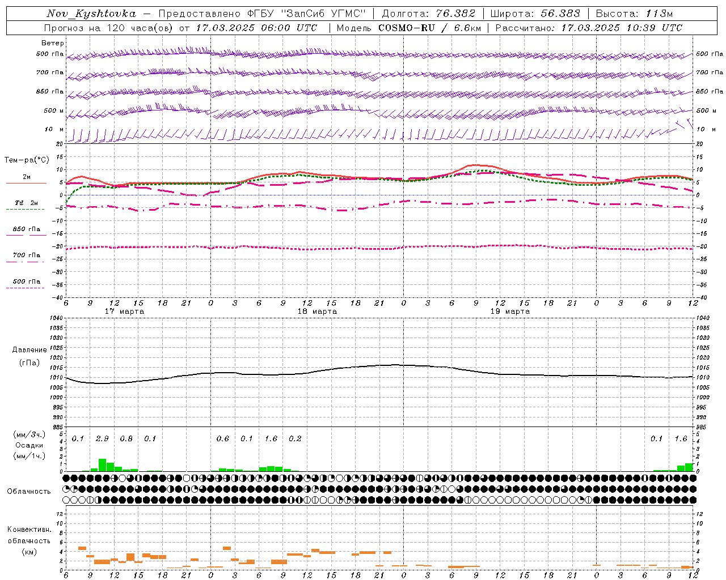
Task: Select the '(мм/3ч.)' precipitation unit label
Action: point(28,434)
